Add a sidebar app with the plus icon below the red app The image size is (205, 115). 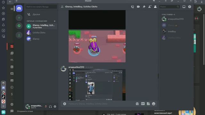pyautogui.click(x=4, y=106)
